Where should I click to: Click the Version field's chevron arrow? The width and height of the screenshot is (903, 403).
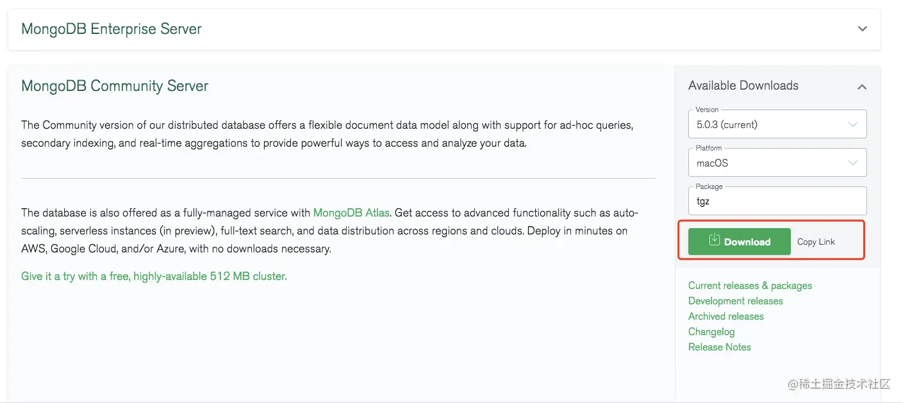click(853, 124)
